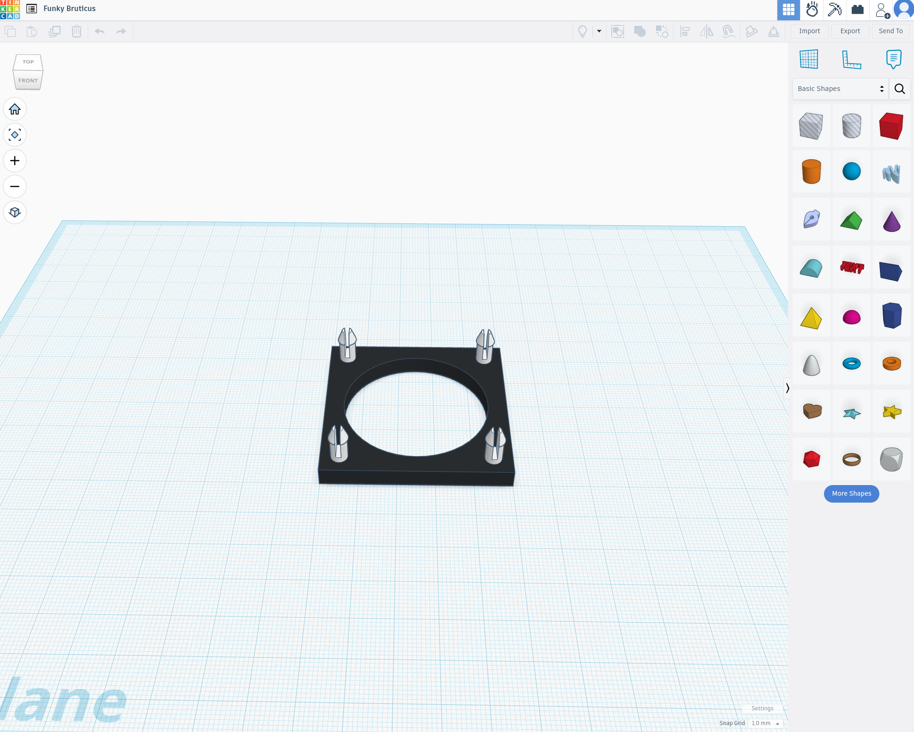Image resolution: width=914 pixels, height=732 pixels.
Task: Toggle orthographic perspective view cube icon
Action: coord(15,213)
